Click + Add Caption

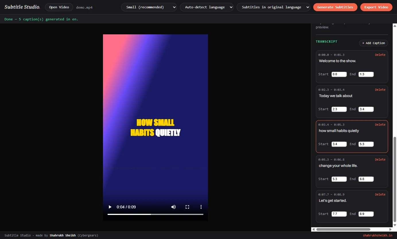(x=373, y=43)
